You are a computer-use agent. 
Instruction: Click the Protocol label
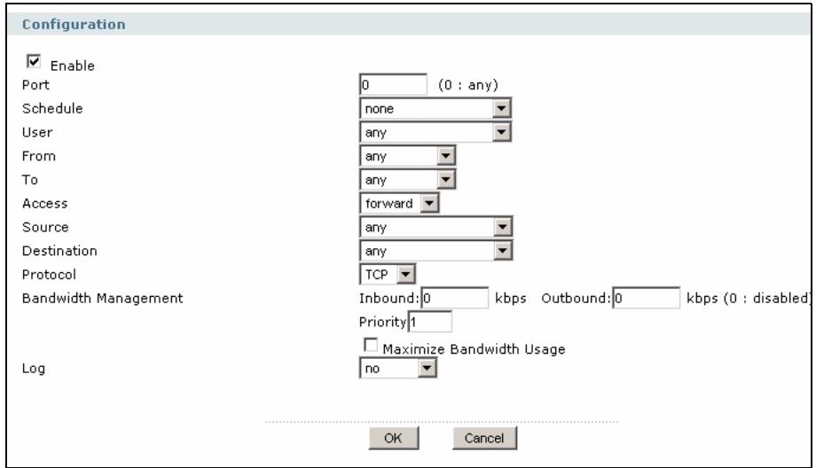[x=49, y=275]
